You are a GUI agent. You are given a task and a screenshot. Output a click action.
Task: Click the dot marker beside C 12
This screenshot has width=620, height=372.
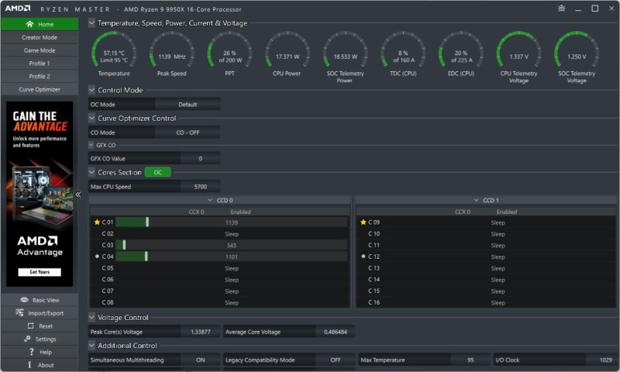[363, 257]
